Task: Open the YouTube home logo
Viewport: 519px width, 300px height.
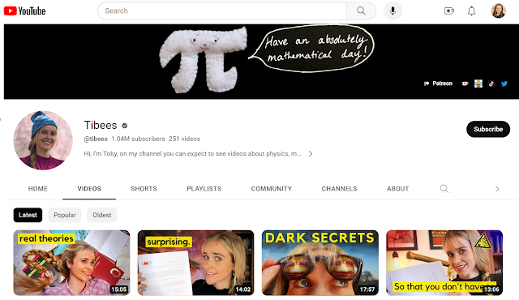Action: pyautogui.click(x=24, y=11)
